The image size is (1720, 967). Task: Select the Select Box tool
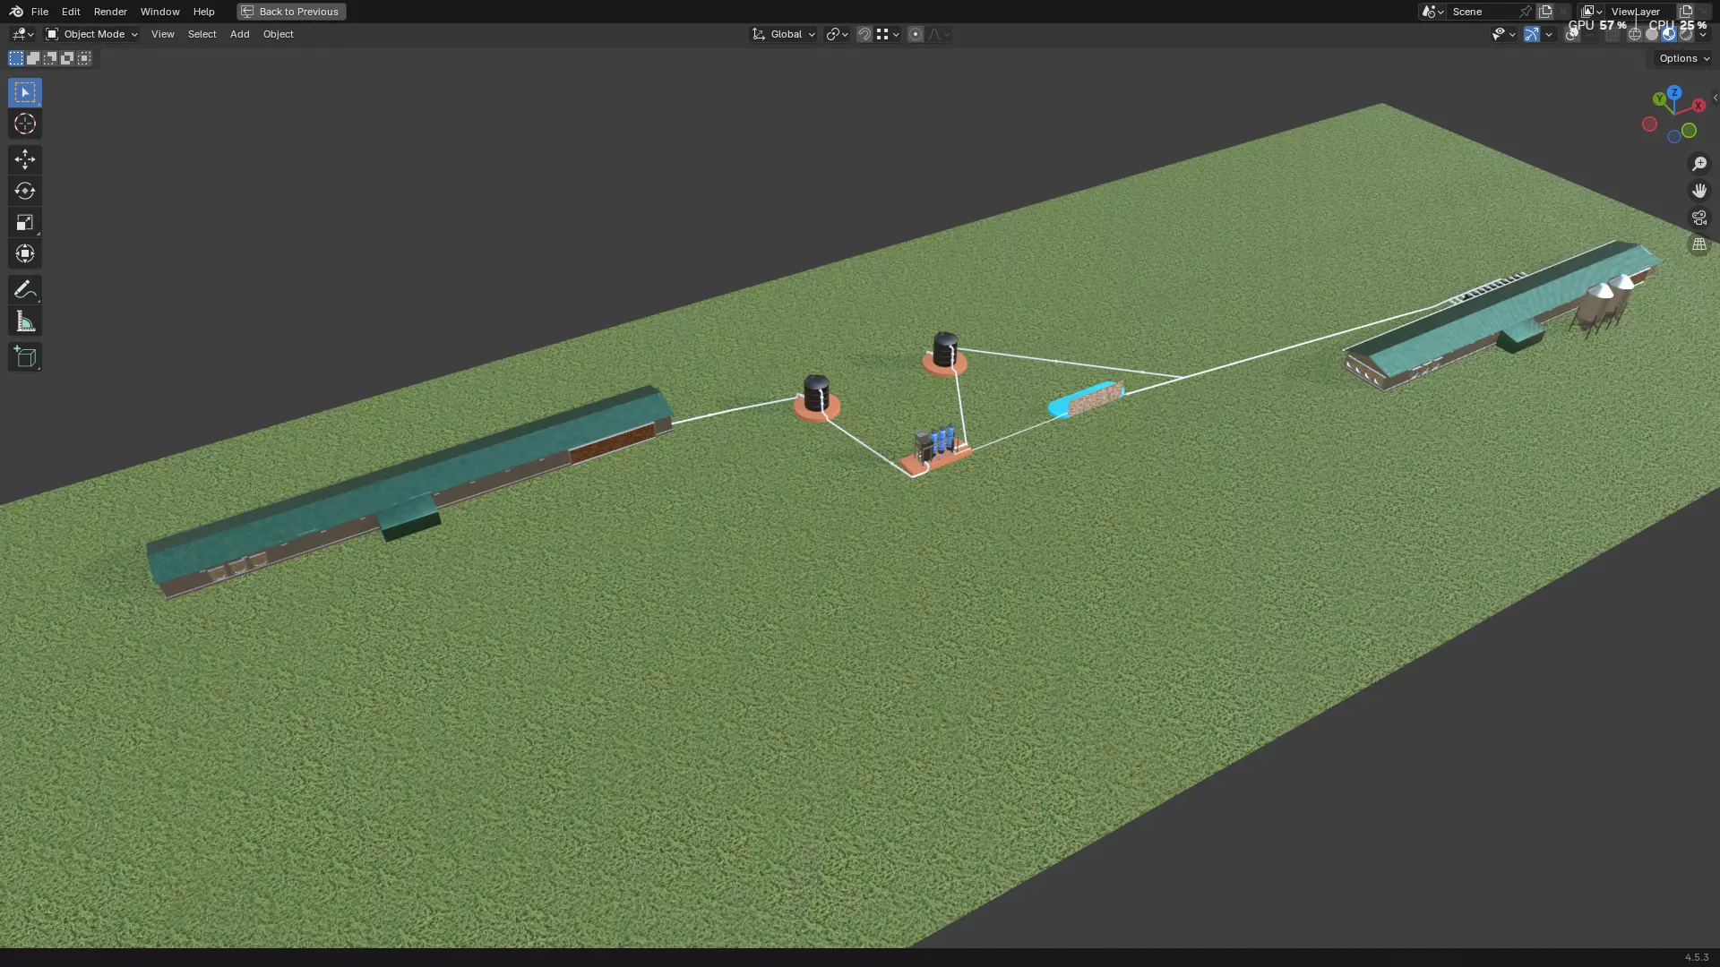pos(25,92)
